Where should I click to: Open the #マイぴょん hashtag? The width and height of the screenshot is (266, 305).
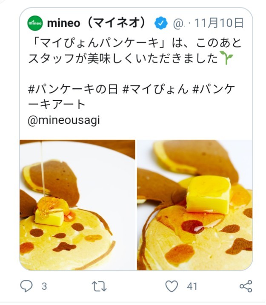tap(154, 90)
